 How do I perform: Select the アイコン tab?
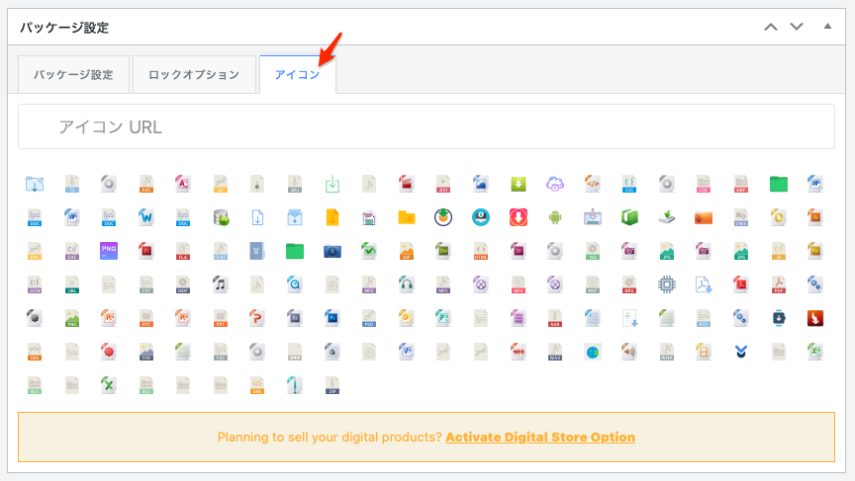coord(297,75)
